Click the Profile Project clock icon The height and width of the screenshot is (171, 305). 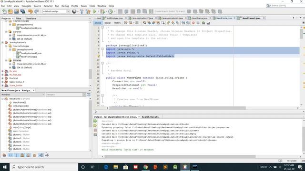coord(111,11)
